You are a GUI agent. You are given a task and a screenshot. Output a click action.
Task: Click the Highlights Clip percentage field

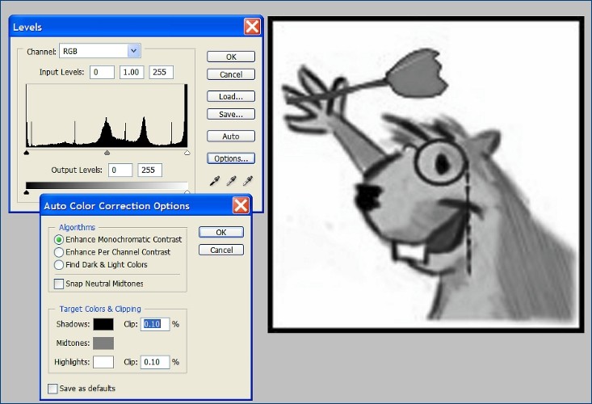pos(155,362)
